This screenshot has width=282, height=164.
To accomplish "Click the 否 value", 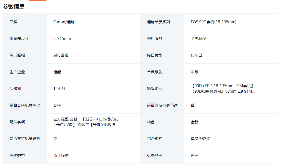I will [193, 106].
